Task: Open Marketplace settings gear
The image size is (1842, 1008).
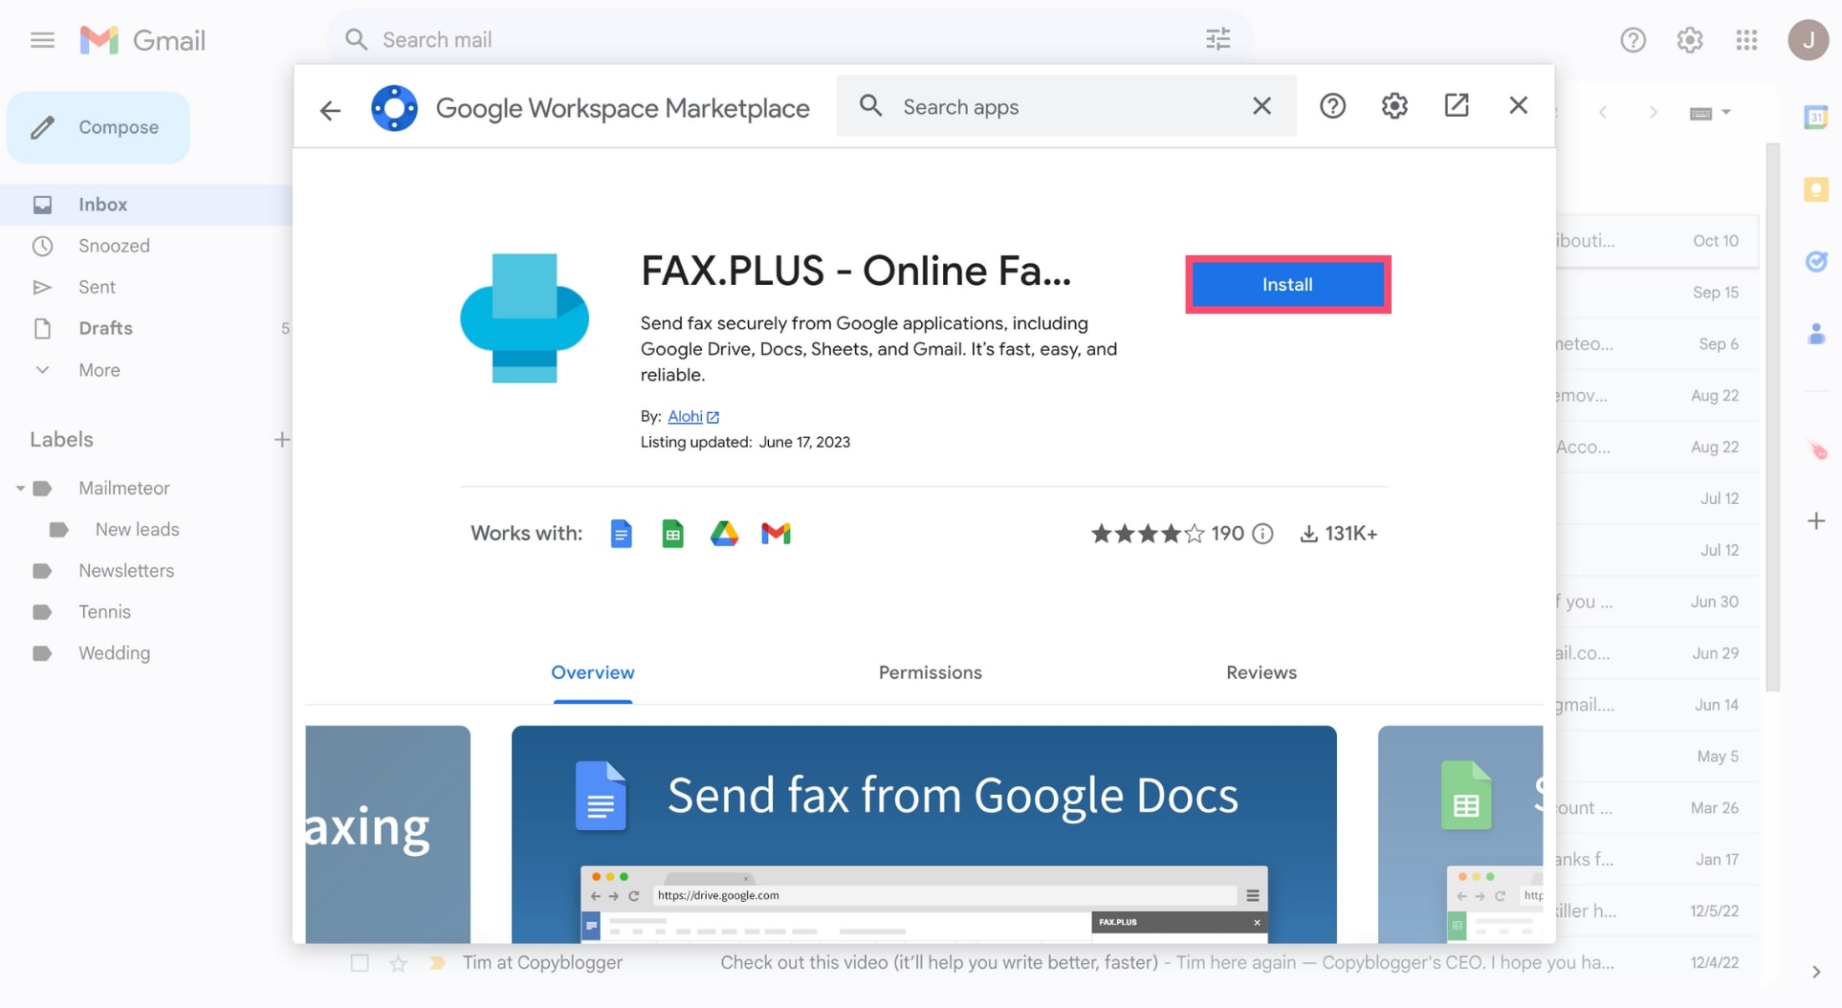Action: (x=1394, y=106)
